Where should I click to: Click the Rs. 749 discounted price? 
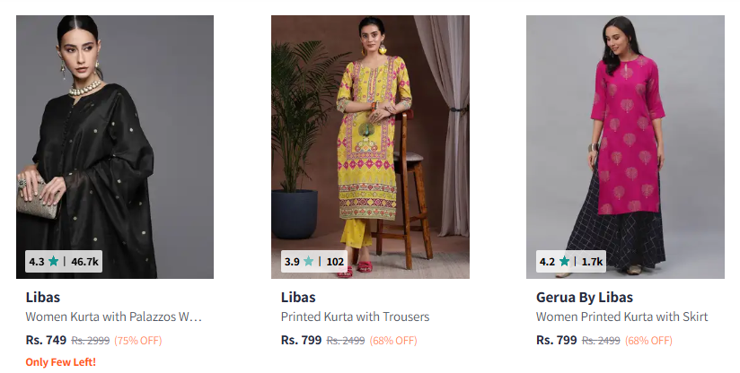coord(46,340)
